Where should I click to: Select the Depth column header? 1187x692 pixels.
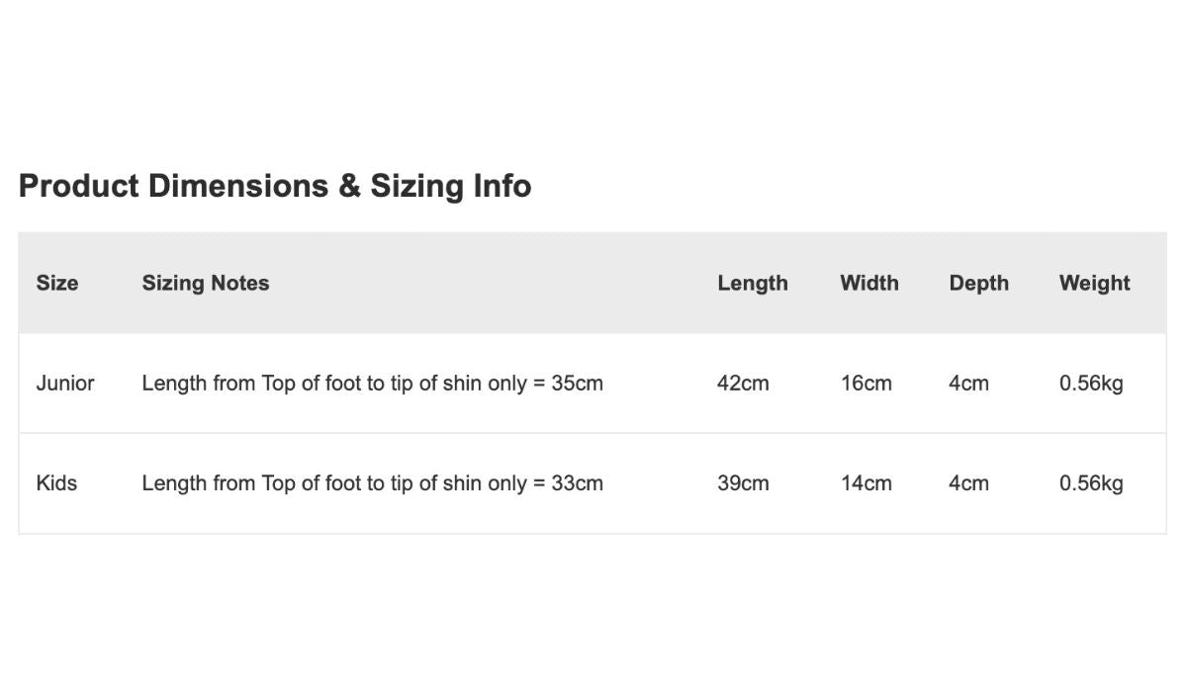pos(979,284)
